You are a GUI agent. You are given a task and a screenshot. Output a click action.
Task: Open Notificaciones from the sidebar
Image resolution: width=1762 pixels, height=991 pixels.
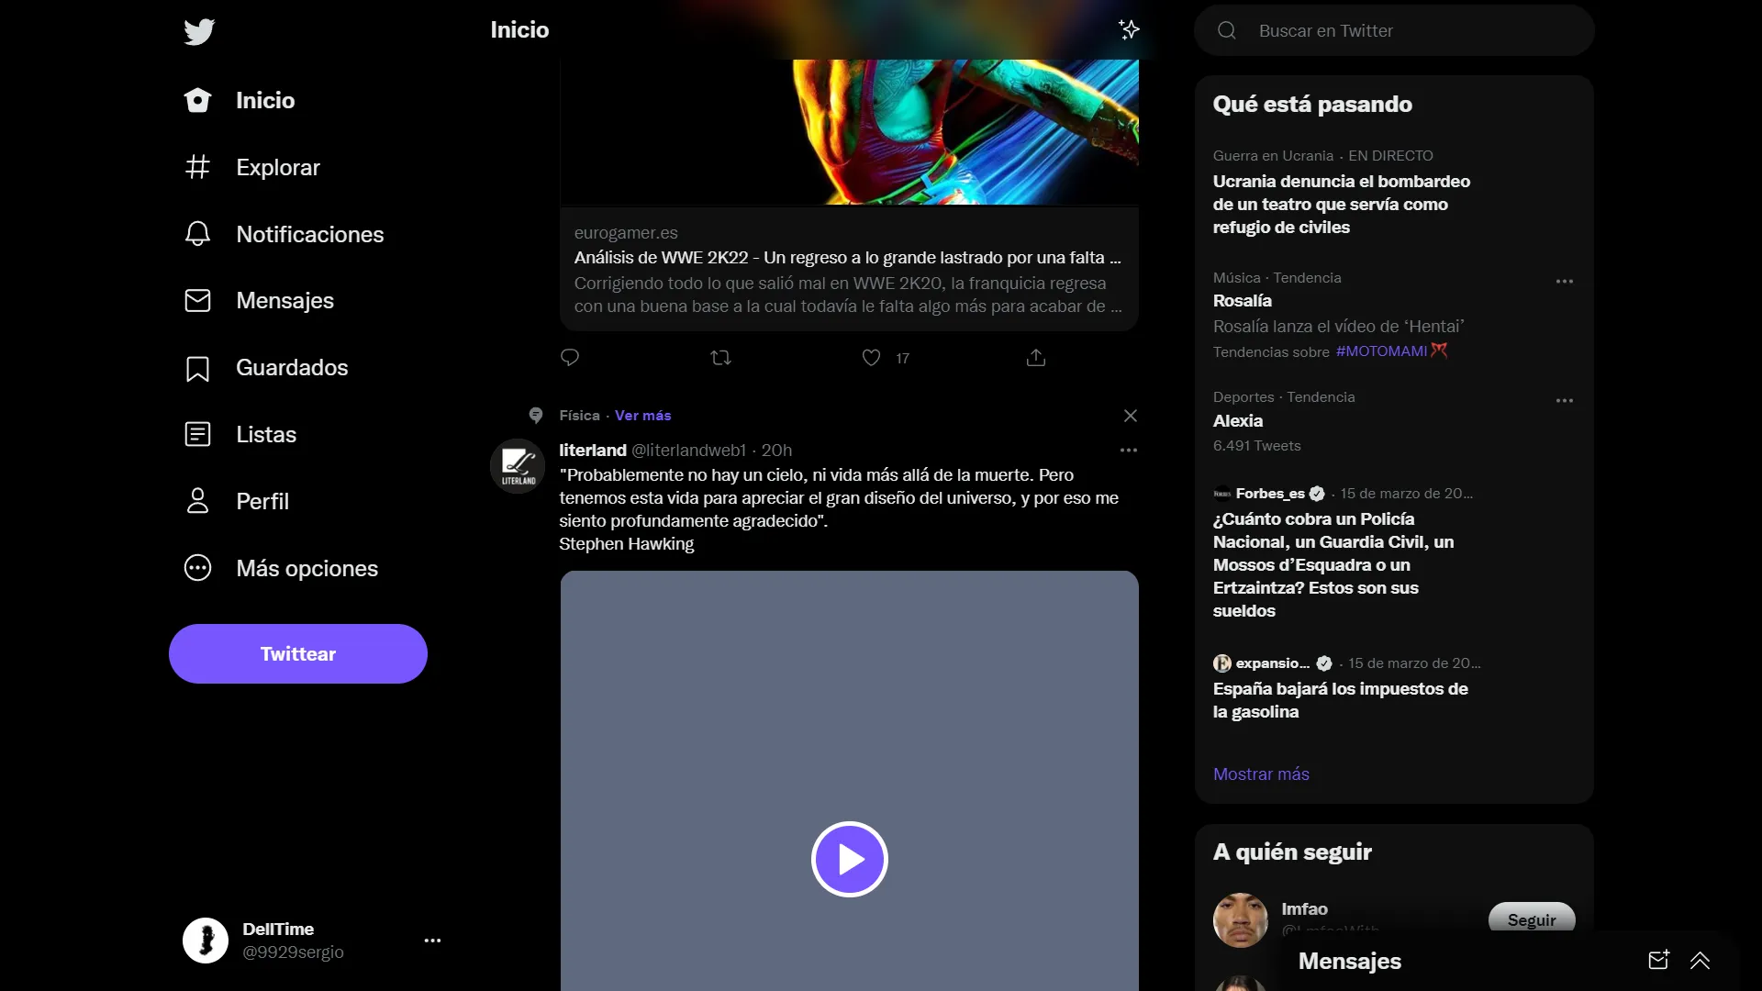tap(309, 234)
